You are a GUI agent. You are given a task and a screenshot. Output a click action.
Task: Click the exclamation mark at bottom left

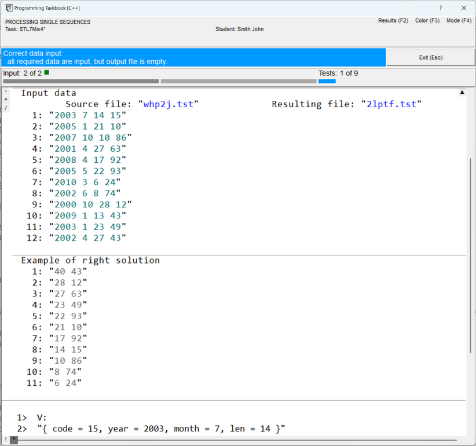pos(5,440)
